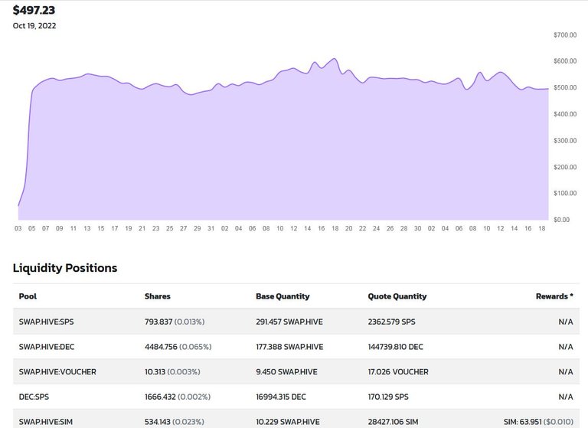Click the x-axis tick label 03
Screen dimensions: 588x428
click(18, 228)
